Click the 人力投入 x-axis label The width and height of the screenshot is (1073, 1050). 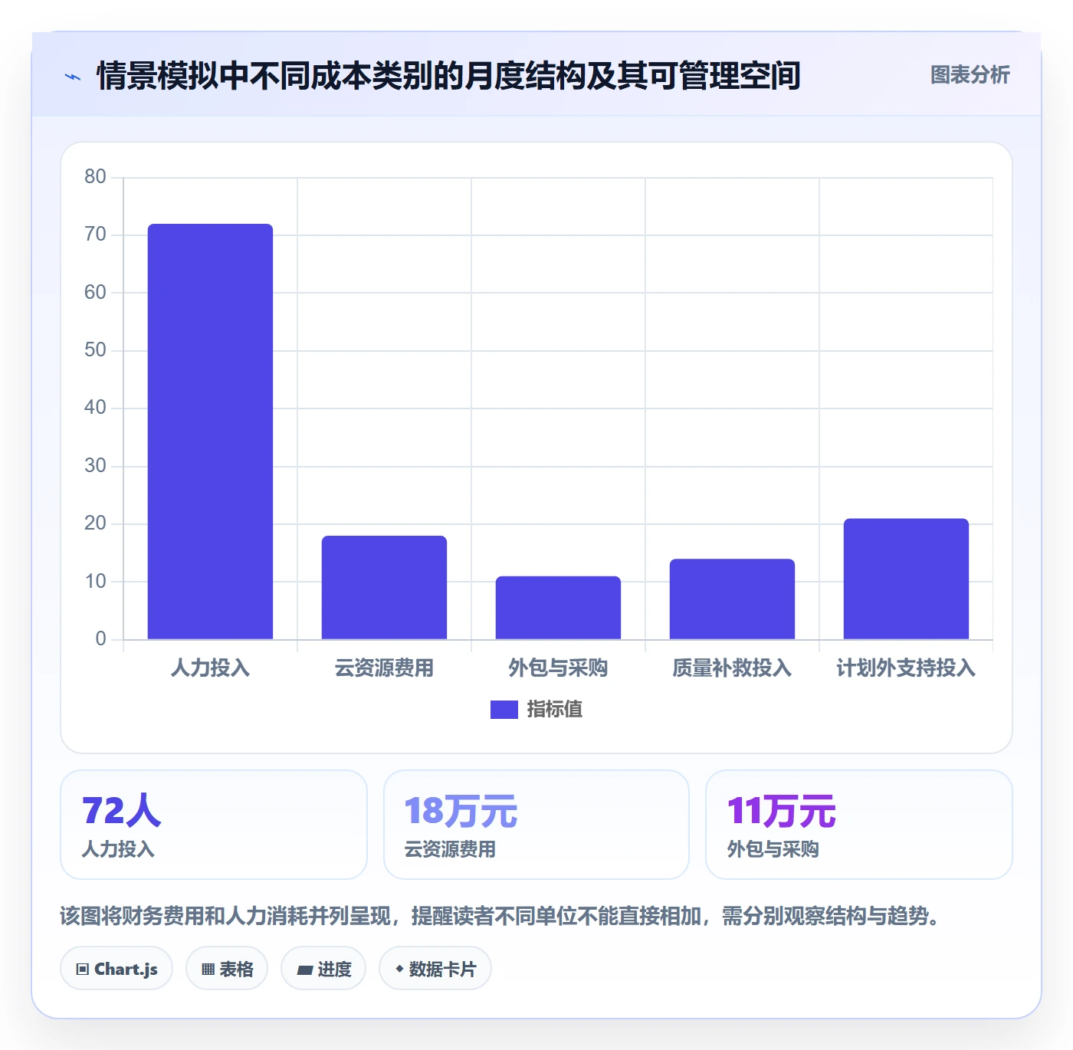(210, 668)
